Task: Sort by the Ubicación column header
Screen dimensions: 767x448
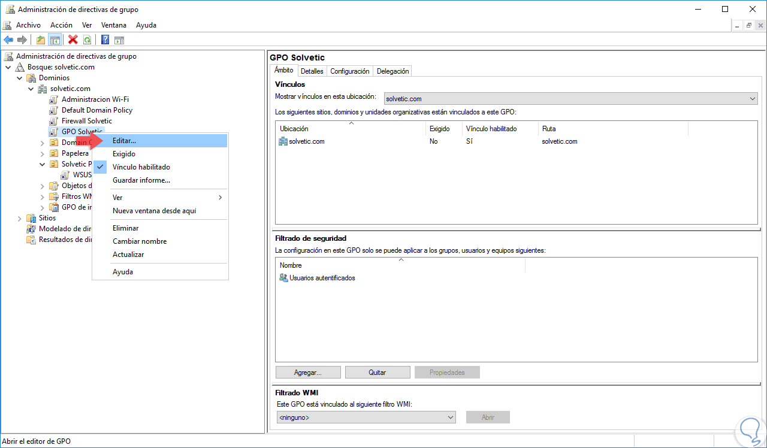Action: (x=351, y=129)
